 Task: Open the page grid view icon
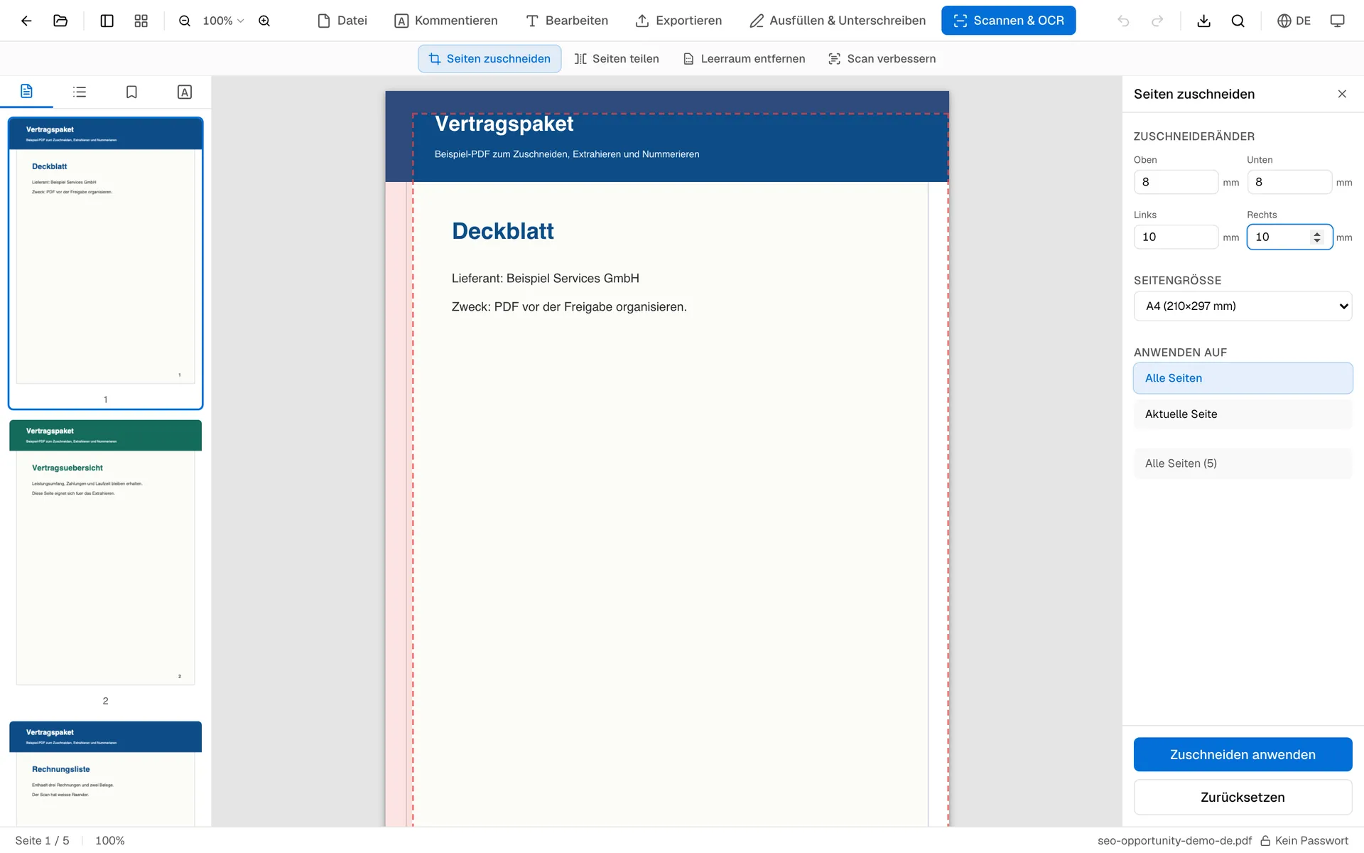click(x=141, y=21)
